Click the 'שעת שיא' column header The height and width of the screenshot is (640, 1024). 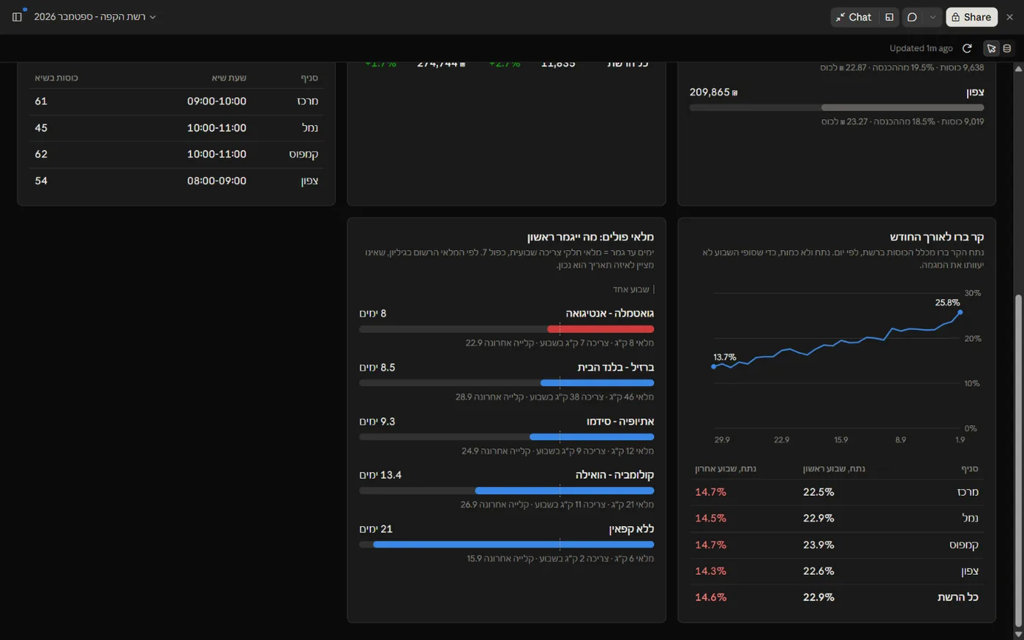(x=229, y=78)
